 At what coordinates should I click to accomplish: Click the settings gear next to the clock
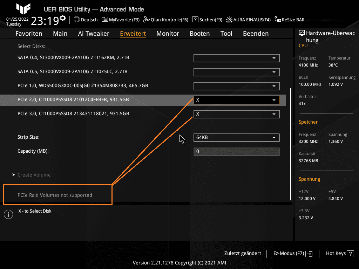(x=62, y=18)
